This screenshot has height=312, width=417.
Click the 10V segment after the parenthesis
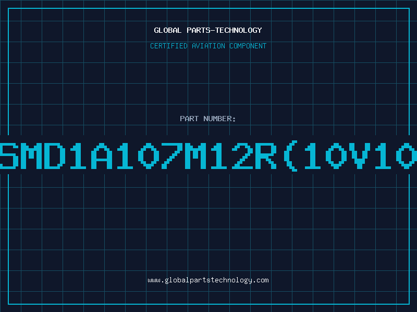(x=338, y=156)
